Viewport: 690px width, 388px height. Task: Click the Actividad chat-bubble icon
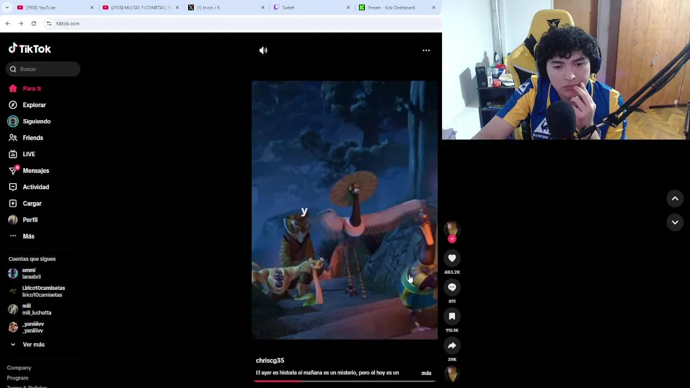[13, 187]
